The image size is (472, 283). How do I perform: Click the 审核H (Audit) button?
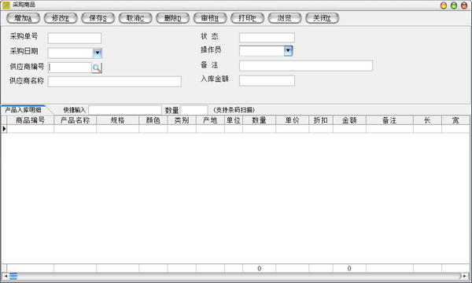click(210, 18)
